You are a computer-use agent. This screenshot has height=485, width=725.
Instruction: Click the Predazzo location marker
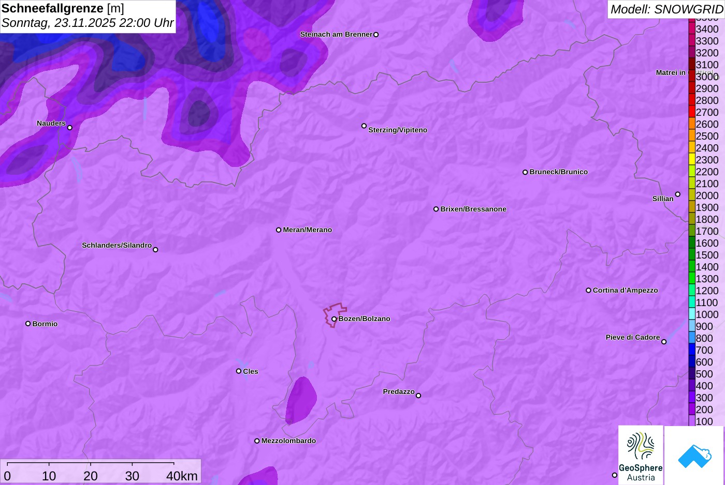418,396
